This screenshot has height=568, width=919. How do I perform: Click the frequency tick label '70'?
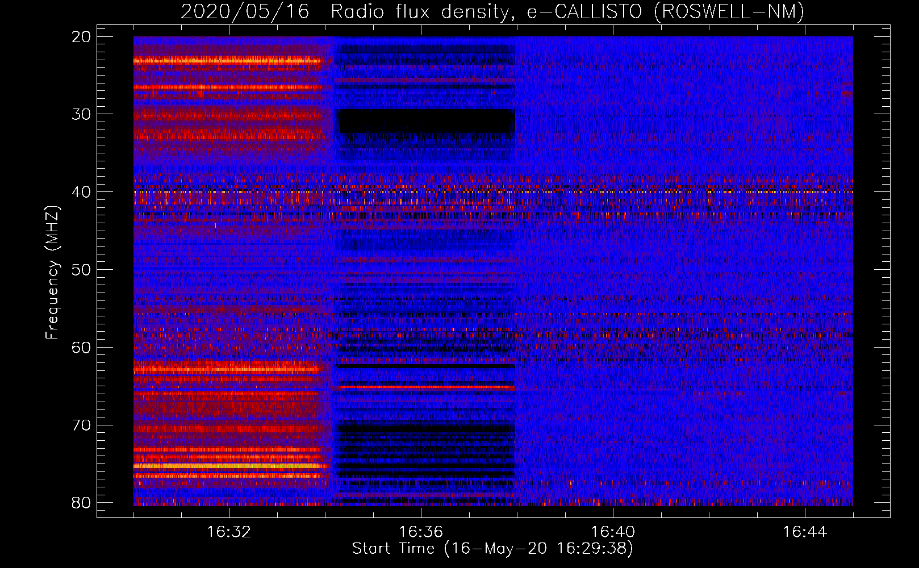coord(82,425)
